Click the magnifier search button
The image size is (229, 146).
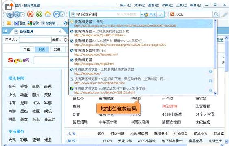216,14
